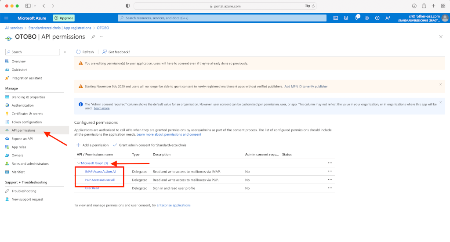Reload the page using address bar icon

pos(313,6)
